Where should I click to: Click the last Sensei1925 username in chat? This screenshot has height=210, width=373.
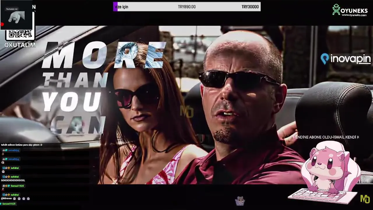tap(9, 204)
